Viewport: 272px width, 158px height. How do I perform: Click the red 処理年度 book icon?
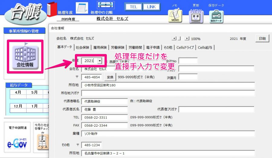(x=52, y=10)
